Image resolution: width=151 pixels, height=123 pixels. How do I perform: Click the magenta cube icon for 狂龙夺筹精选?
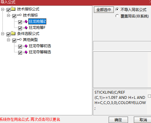26,52
